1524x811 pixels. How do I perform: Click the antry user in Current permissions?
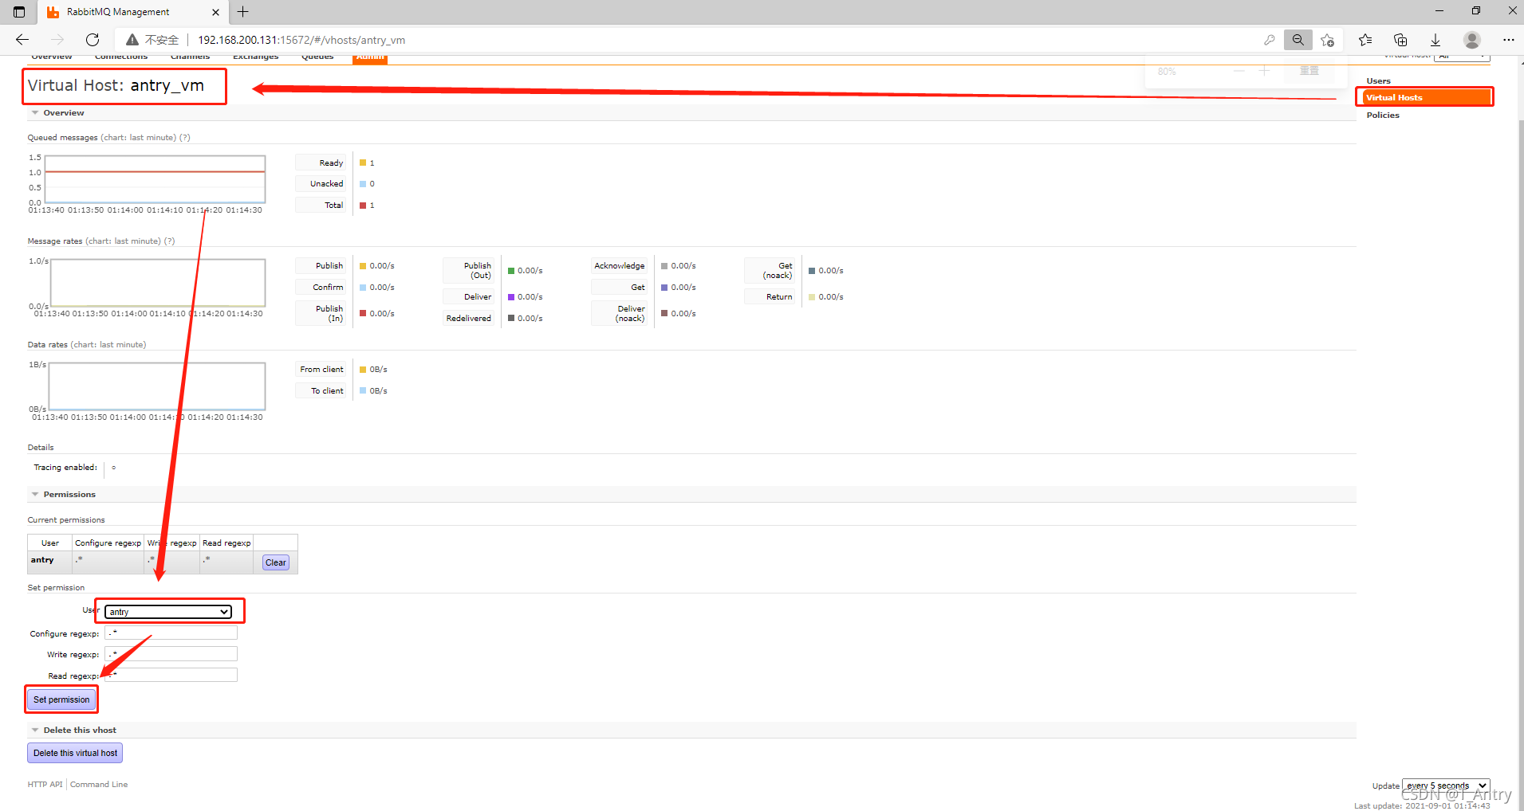[42, 560]
